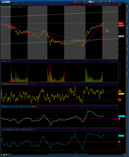Switch to the Big Buttons side tab

click(127, 41)
